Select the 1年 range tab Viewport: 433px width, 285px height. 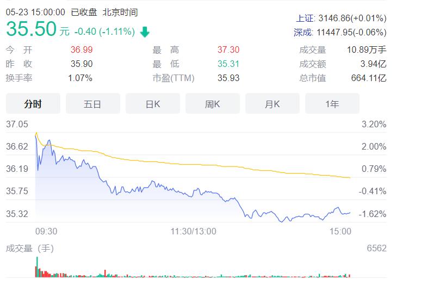(x=332, y=104)
